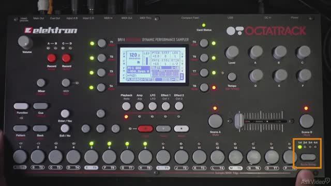The height and width of the screenshot is (186, 331).
Task: Hold the Scene A button
Action: point(215,121)
